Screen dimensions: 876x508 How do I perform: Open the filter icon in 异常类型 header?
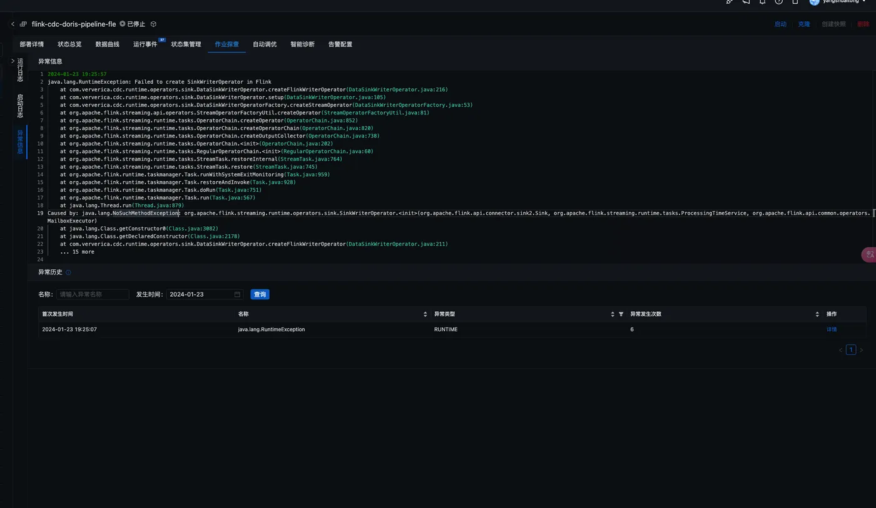coord(621,314)
